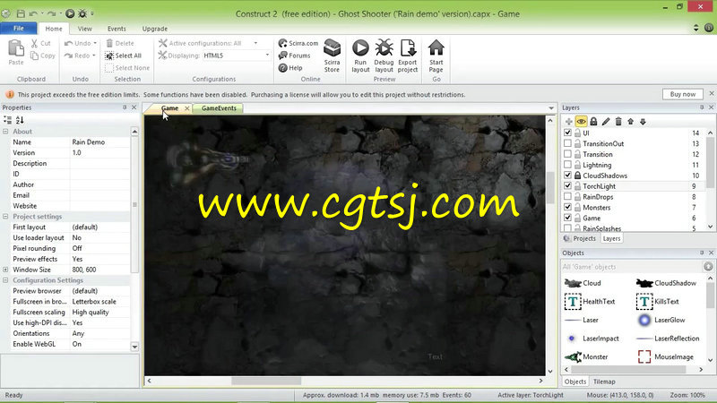717x403 pixels.
Task: Toggle UI layer visibility checkbox
Action: (x=567, y=133)
